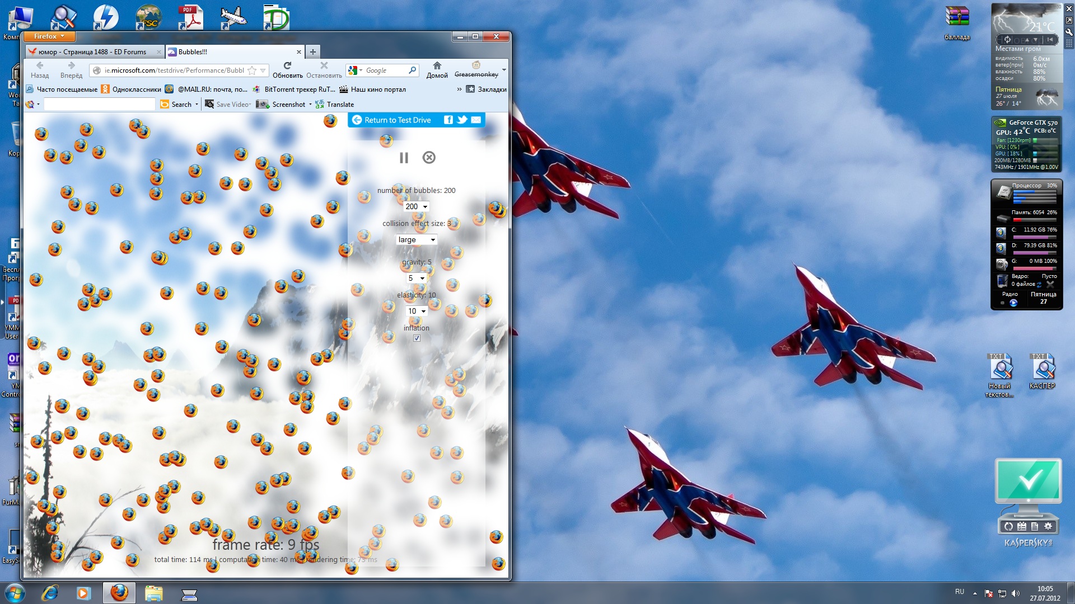The image size is (1075, 604).
Task: Show hidden tray icons arrow
Action: [x=975, y=593]
